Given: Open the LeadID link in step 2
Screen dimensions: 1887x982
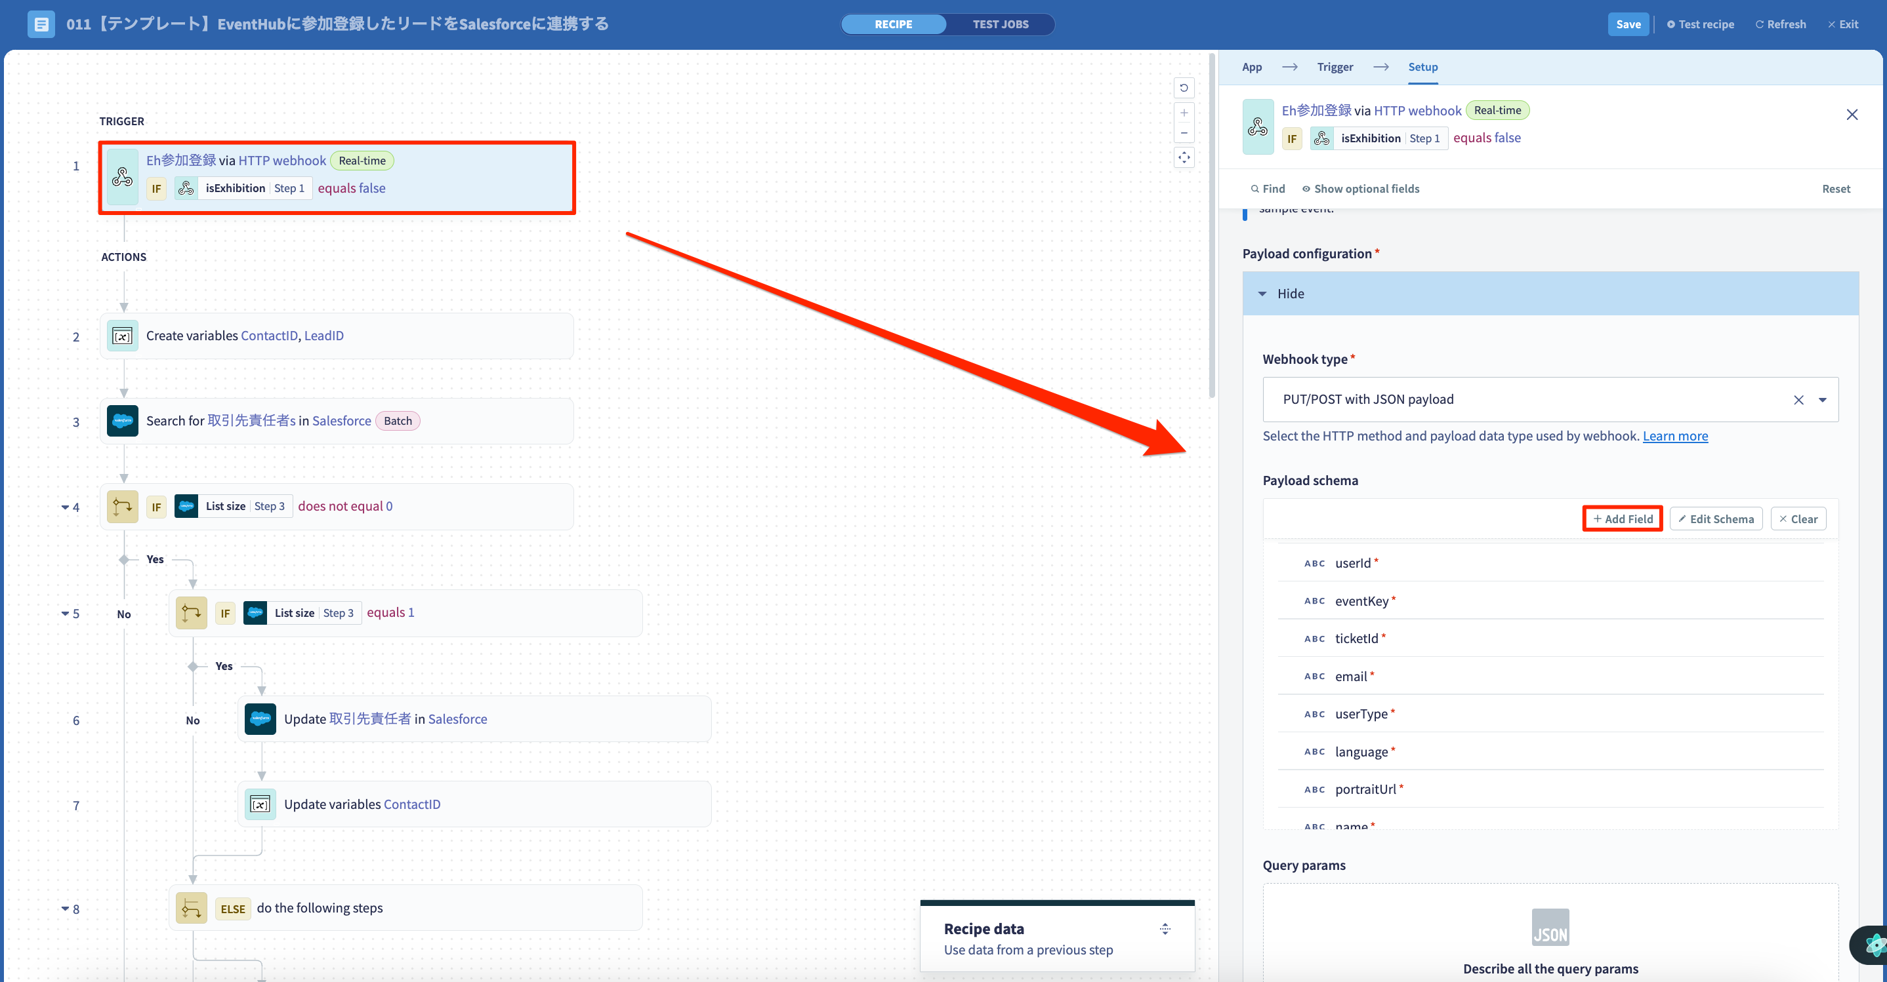Looking at the screenshot, I should coord(323,336).
